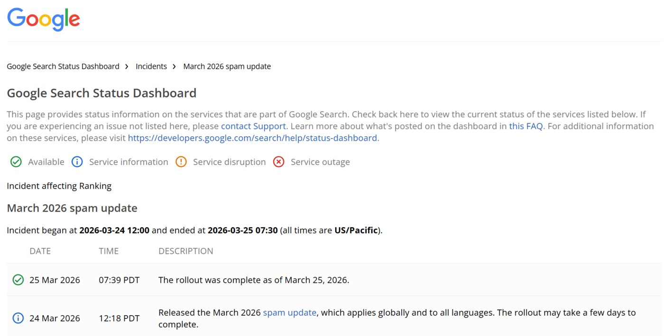The width and height of the screenshot is (664, 336).
Task: Open the Google Search Status Dashboard breadcrumb link
Action: coord(63,66)
